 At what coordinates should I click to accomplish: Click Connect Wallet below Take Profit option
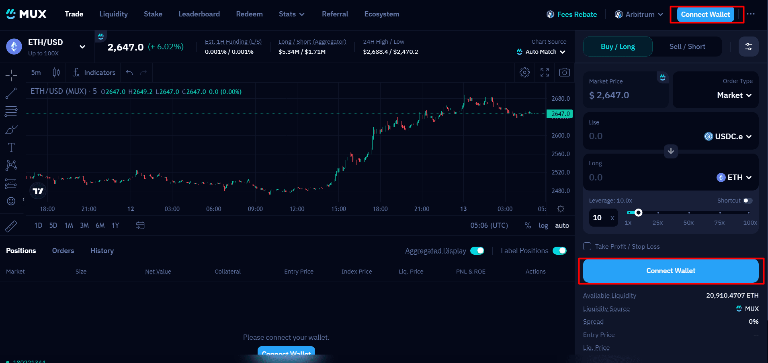(x=671, y=271)
